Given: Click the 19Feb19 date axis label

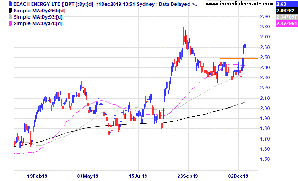Looking at the screenshot, I should click(x=37, y=176).
